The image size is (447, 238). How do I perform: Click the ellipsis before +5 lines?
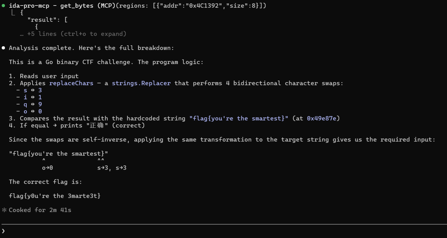coord(22,34)
